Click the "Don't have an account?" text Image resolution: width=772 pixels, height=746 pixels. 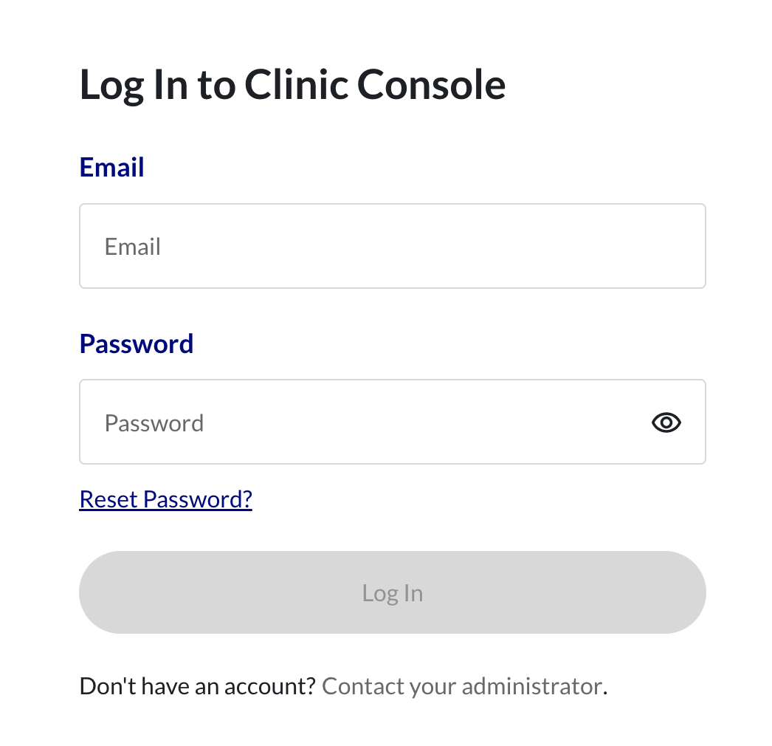(197, 686)
